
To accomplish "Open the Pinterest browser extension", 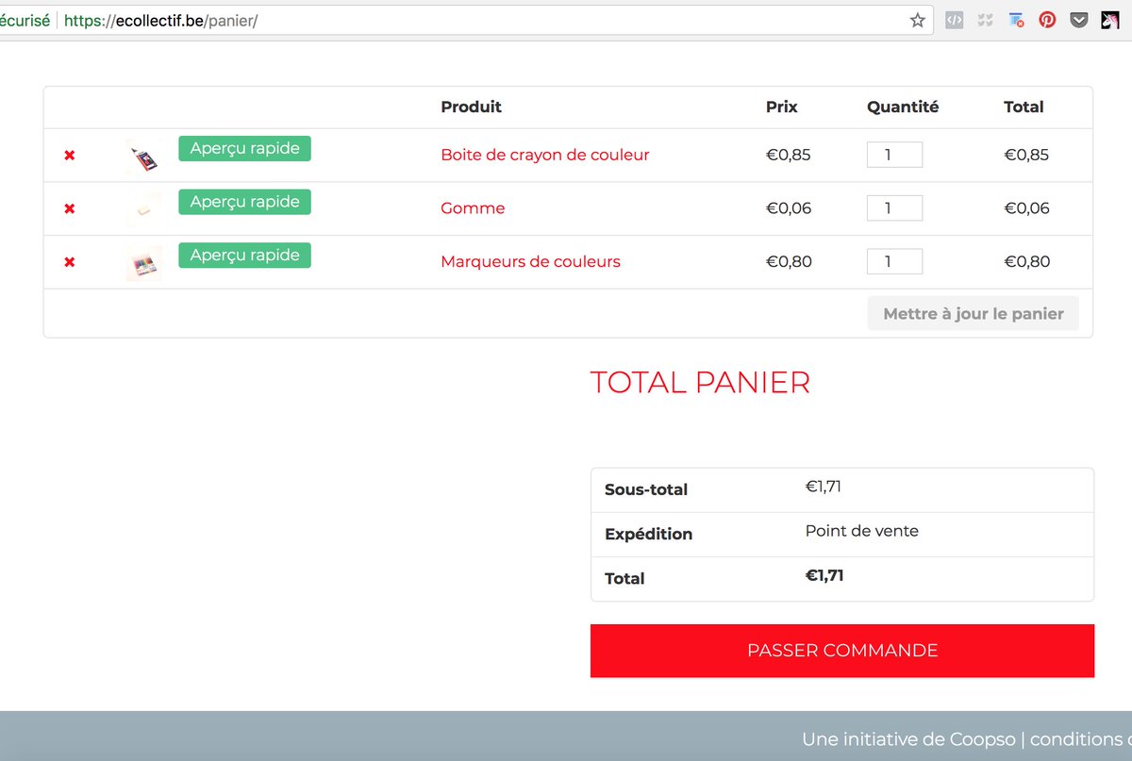I will click(1047, 19).
